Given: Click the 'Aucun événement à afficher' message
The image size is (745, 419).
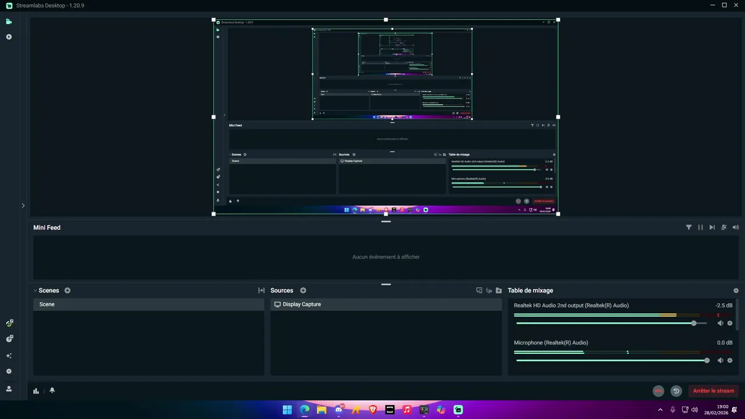Looking at the screenshot, I should click(386, 257).
